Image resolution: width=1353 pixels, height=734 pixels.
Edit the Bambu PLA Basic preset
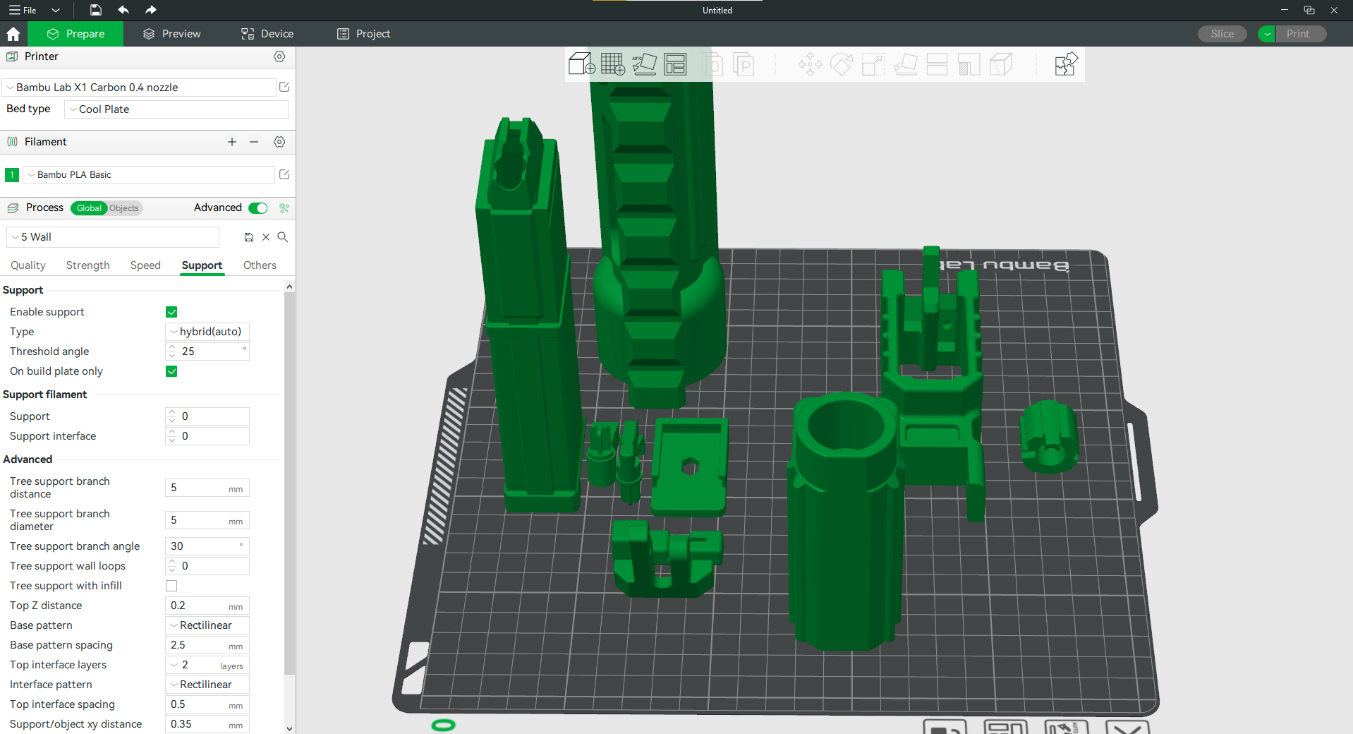point(284,174)
